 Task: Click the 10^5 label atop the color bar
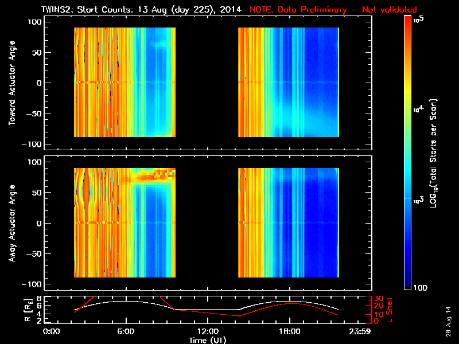[x=419, y=20]
